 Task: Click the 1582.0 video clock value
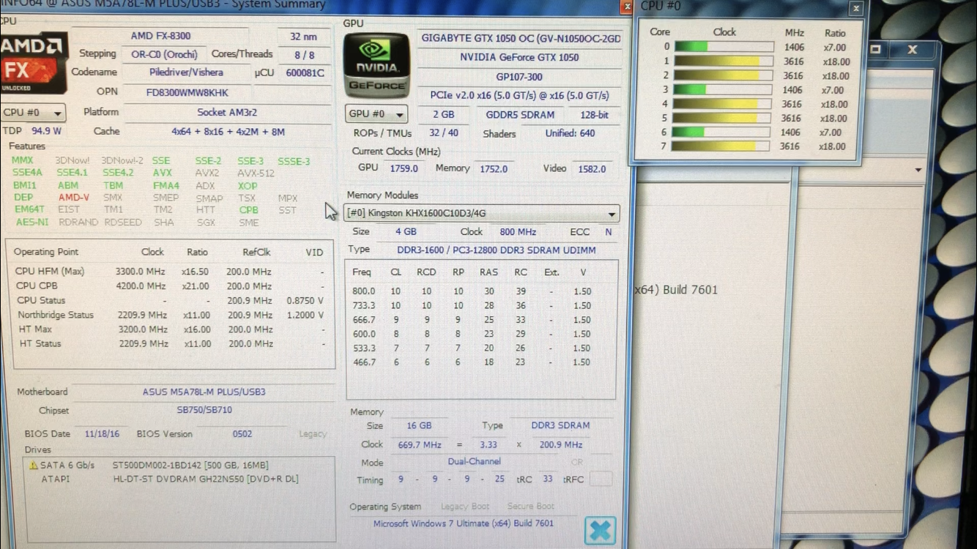(x=592, y=169)
